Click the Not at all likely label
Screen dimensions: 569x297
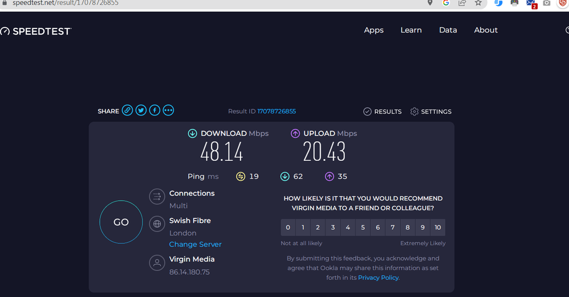pyautogui.click(x=302, y=243)
